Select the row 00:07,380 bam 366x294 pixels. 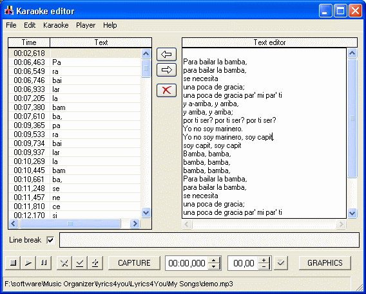[75, 107]
